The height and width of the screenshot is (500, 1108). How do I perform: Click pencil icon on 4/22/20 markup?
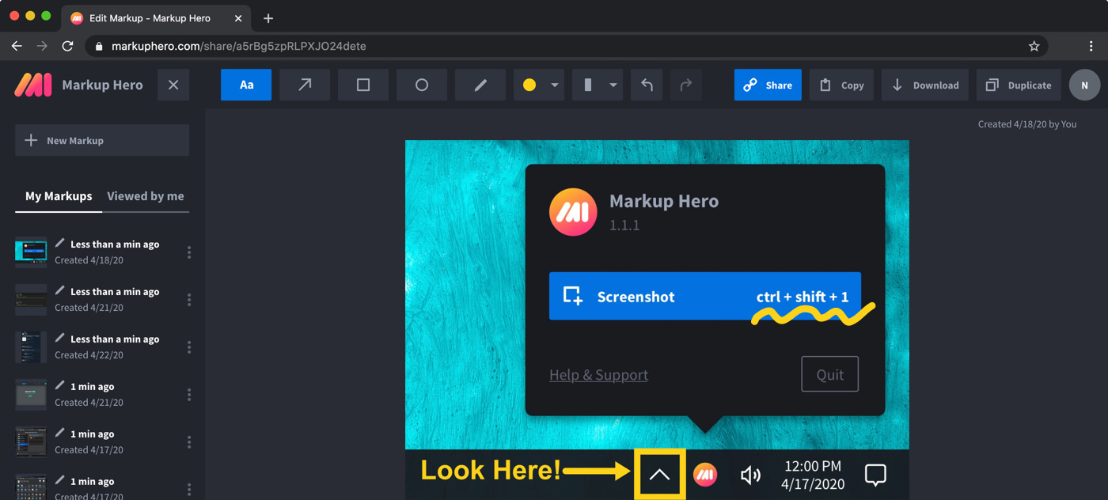[60, 338]
